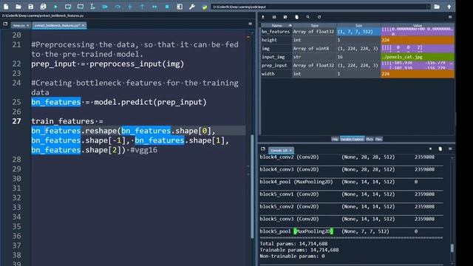The image size is (473, 266).
Task: Select the height variable row
Action: [x=358, y=40]
